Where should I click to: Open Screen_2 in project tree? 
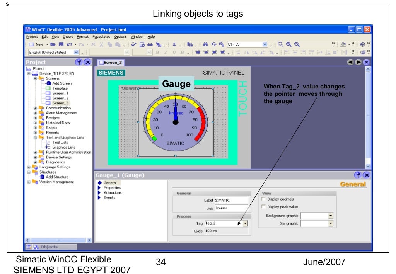point(60,98)
